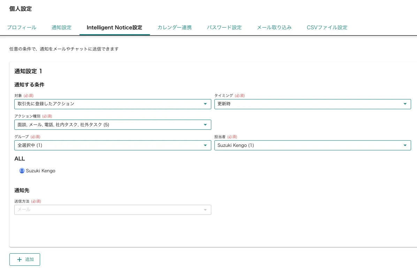Screen dimensions: 417x270
Task: Open the タイミング dropdown set to 更新時
Action: (307, 104)
